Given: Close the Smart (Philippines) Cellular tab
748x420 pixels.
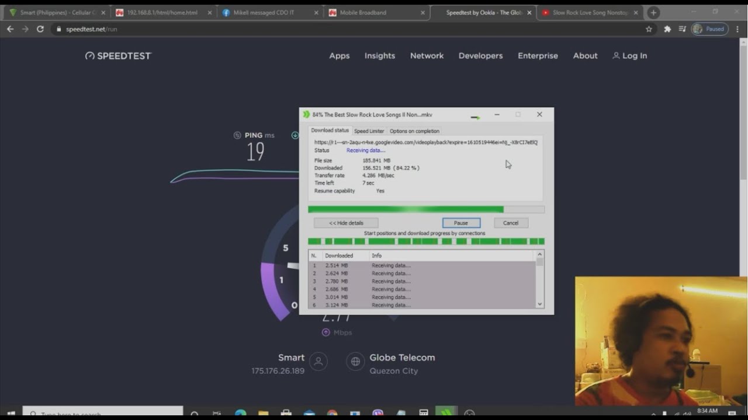Looking at the screenshot, I should [103, 12].
